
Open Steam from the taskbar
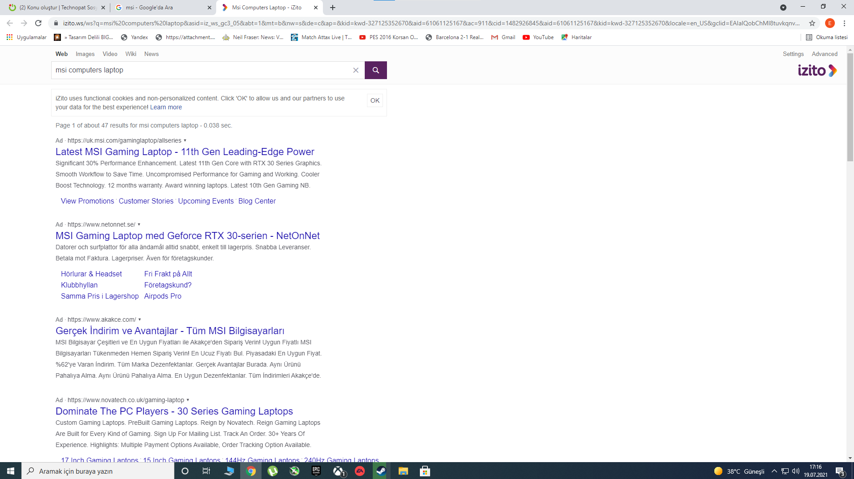click(x=381, y=471)
